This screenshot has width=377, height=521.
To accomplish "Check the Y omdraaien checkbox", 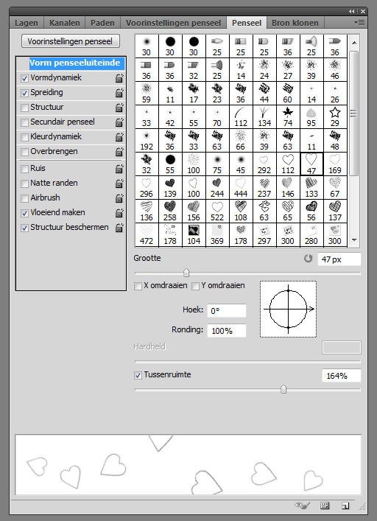I will (195, 286).
